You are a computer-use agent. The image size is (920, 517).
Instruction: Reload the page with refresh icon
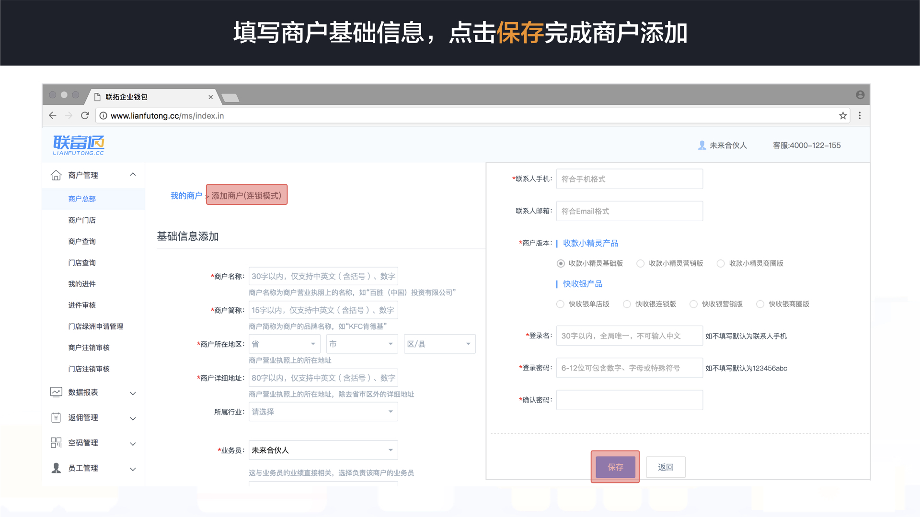point(85,115)
